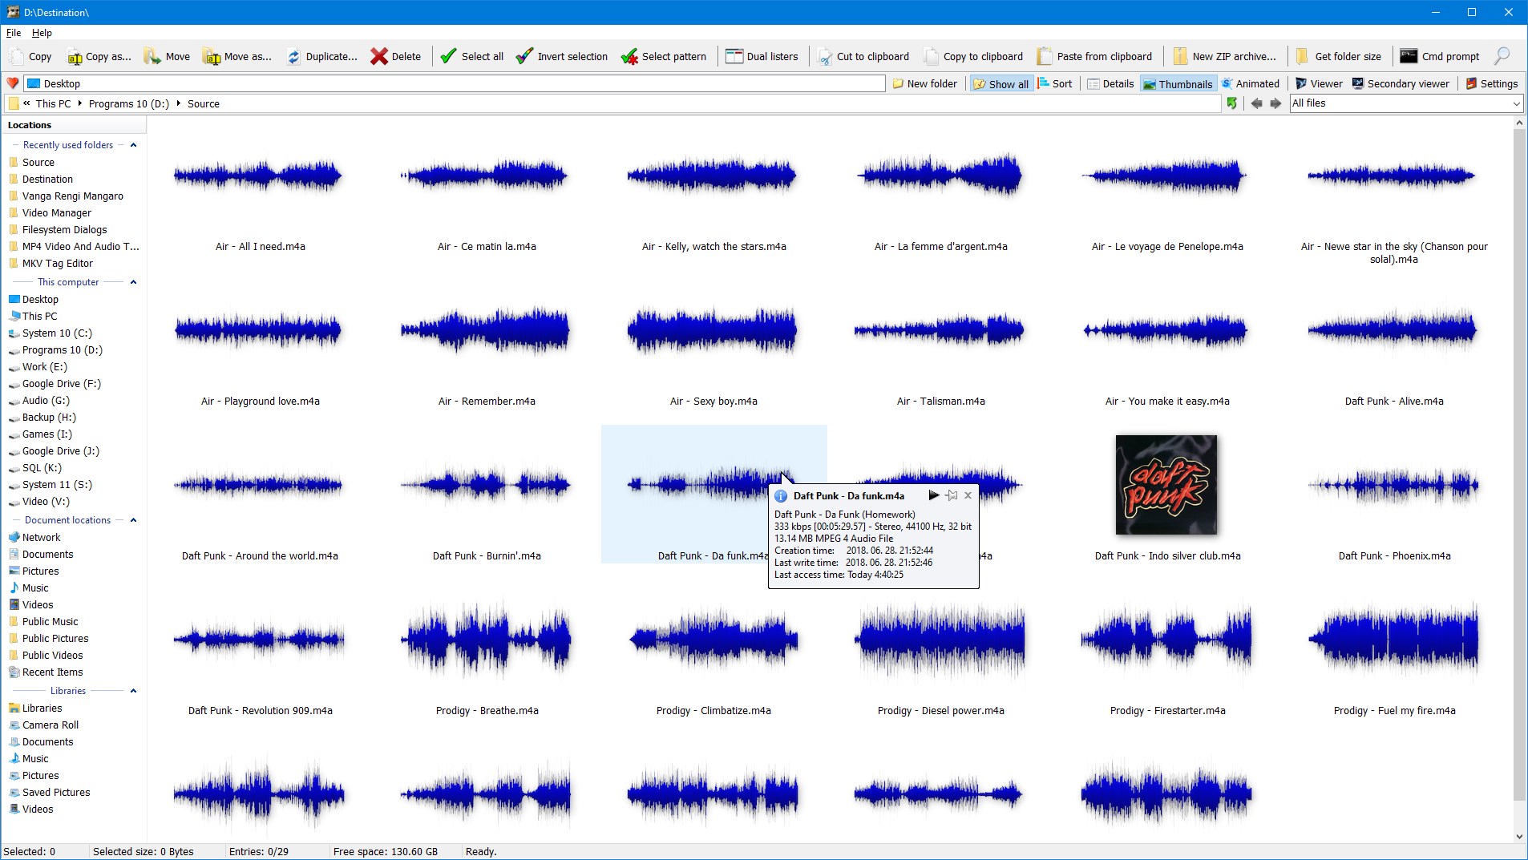Collapse This computer section
The image size is (1528, 860).
pyautogui.click(x=133, y=282)
